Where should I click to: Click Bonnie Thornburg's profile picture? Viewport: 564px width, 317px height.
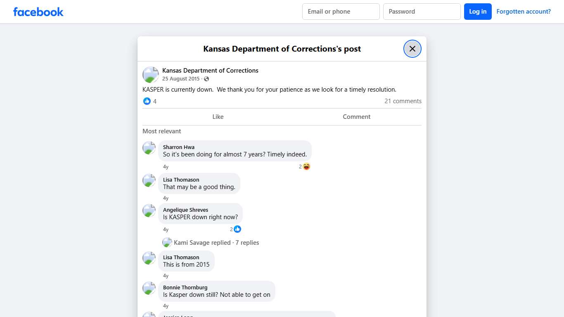click(x=149, y=289)
